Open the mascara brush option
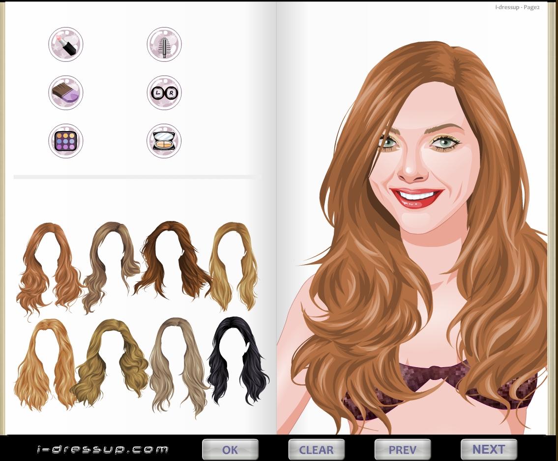 pyautogui.click(x=164, y=45)
